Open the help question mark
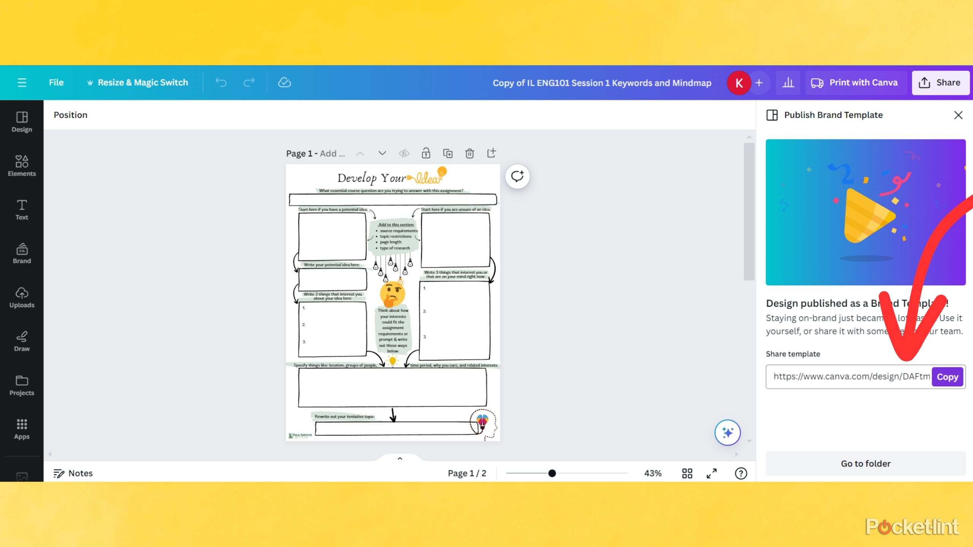This screenshot has width=973, height=547. pos(741,473)
